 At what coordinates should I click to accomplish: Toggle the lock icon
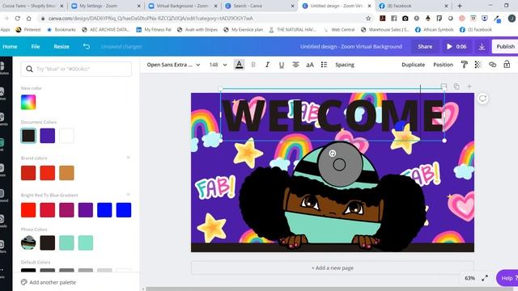[507, 65]
